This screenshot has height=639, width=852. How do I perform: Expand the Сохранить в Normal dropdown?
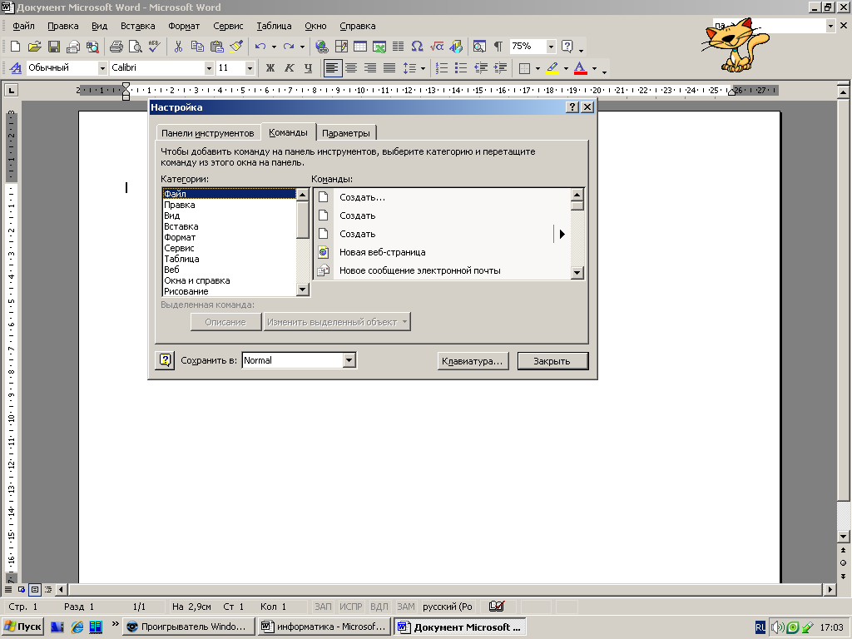349,360
